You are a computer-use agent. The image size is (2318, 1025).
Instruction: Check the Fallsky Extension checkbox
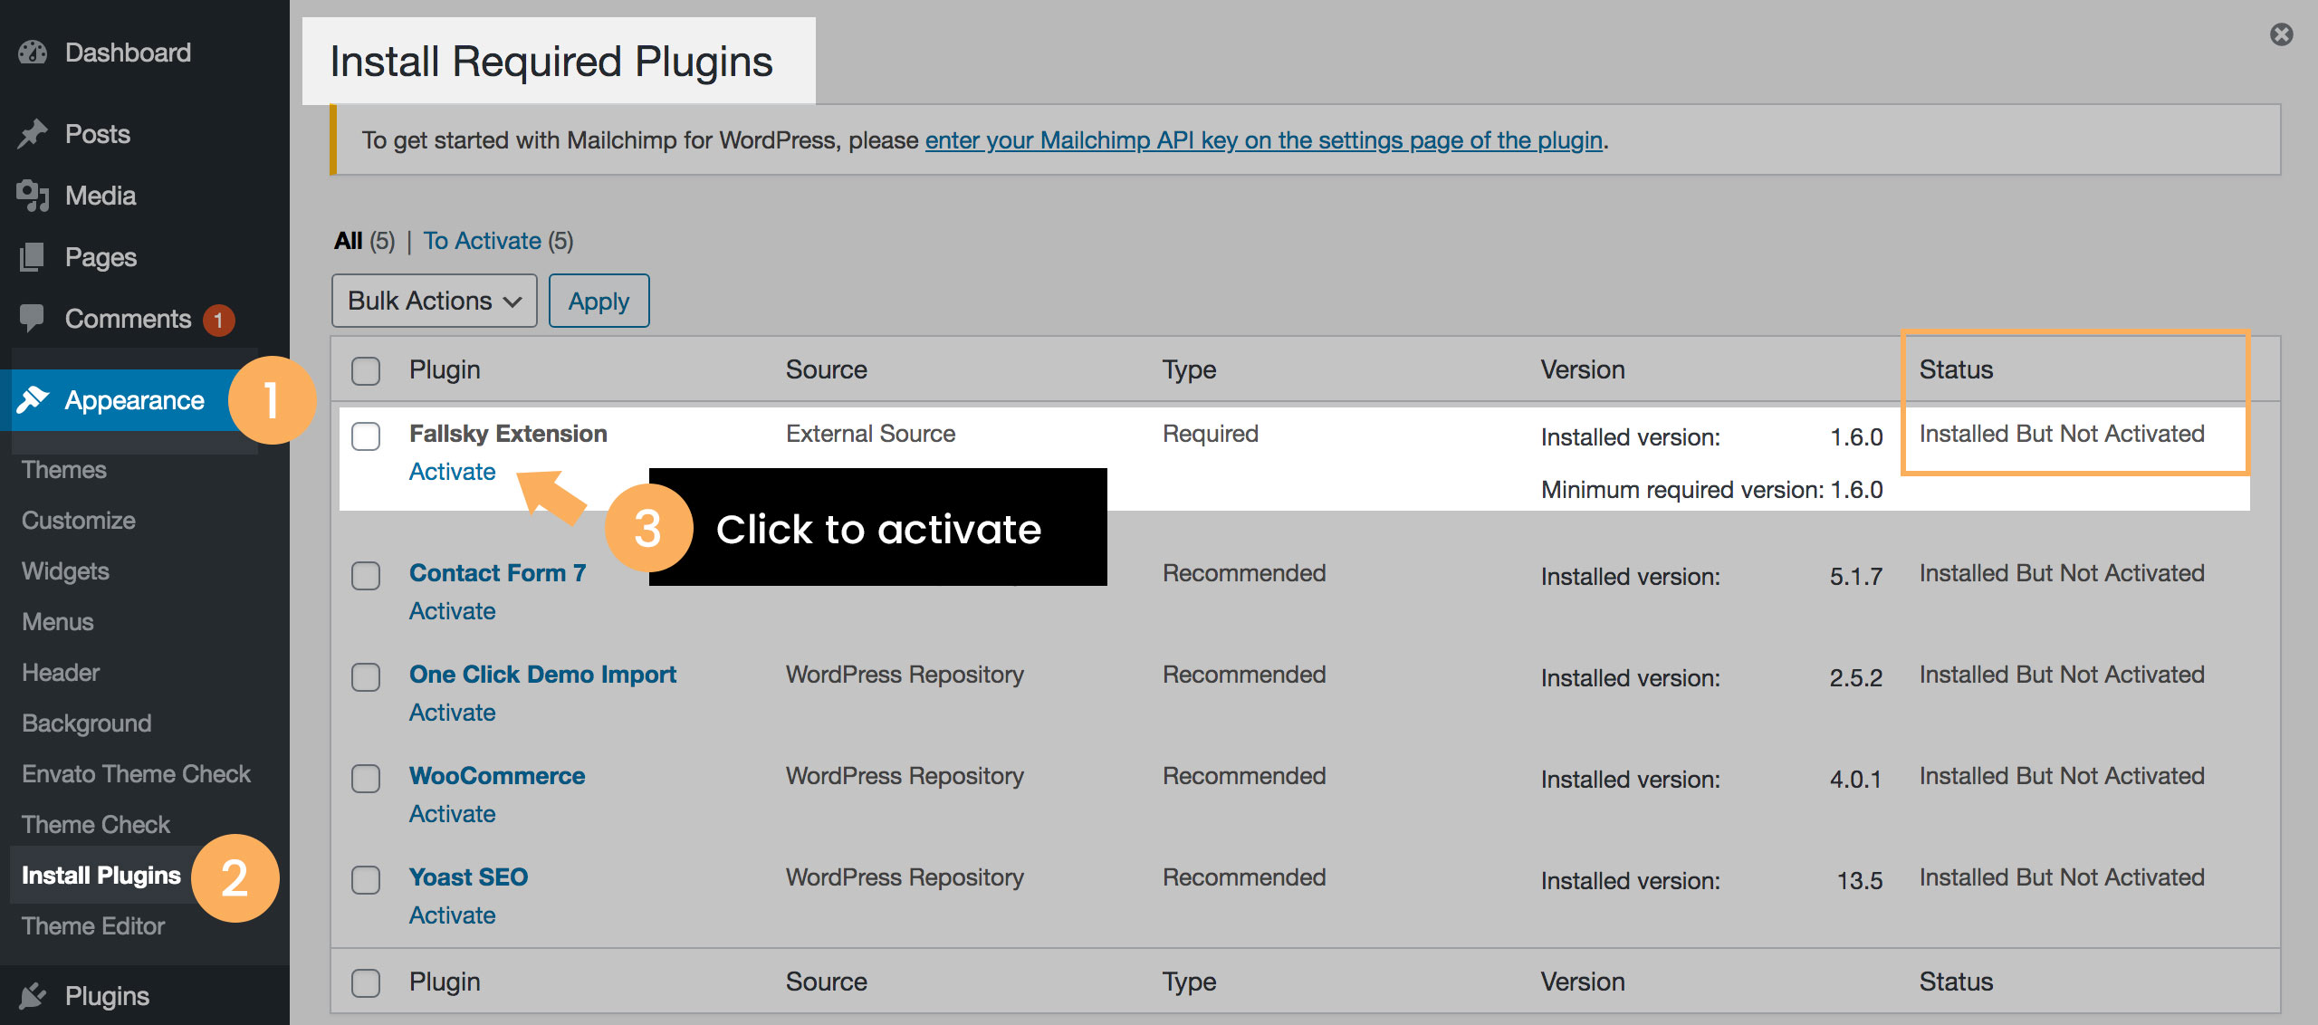click(x=366, y=436)
